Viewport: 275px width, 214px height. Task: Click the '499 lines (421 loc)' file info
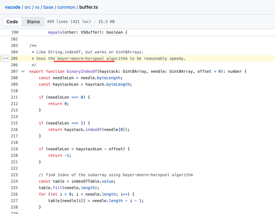pyautogui.click(x=69, y=22)
